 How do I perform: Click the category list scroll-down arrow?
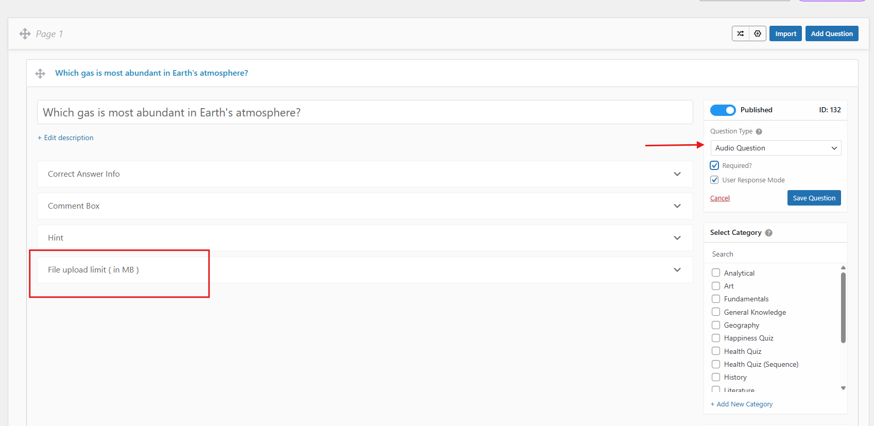point(843,388)
